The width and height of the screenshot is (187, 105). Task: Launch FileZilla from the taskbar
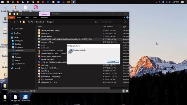click(18, 2)
